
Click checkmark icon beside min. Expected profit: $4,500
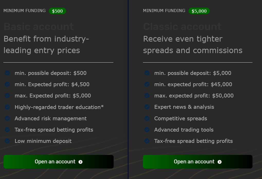coord(7,84)
